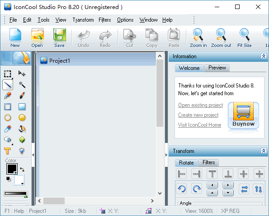Click the Buynow button

243,115
